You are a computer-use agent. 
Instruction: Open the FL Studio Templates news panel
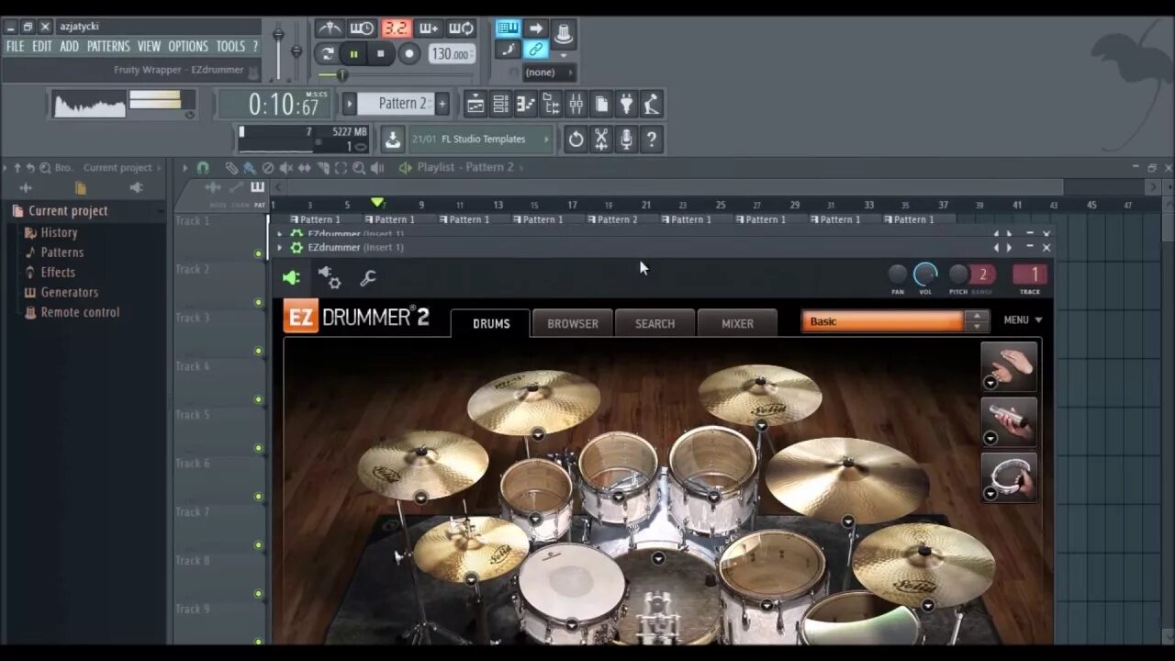pos(481,140)
